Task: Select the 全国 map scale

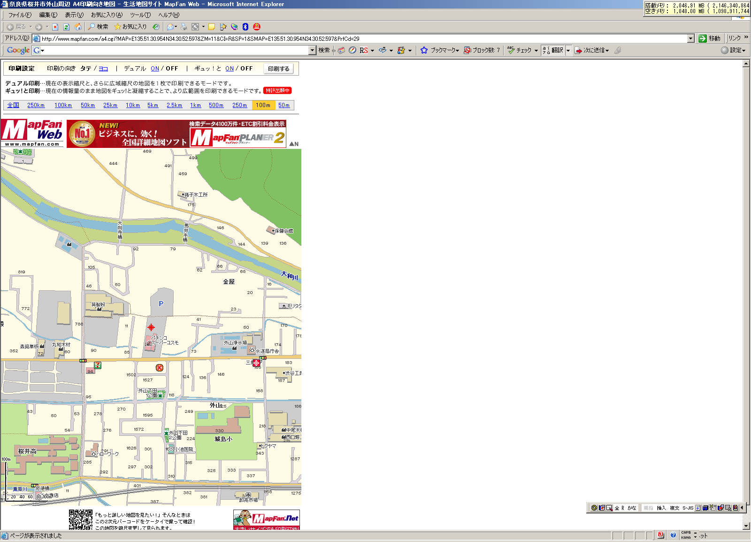Action: tap(13, 105)
